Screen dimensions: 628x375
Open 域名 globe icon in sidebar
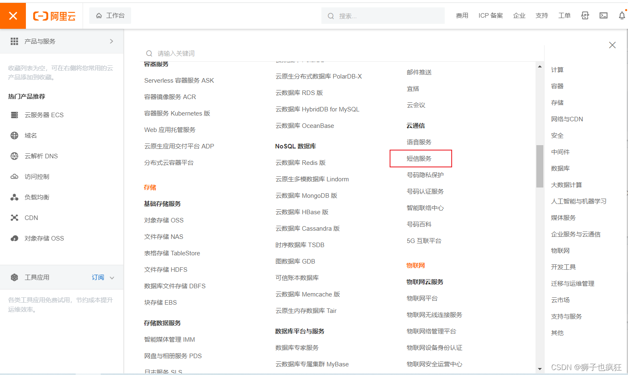click(14, 135)
